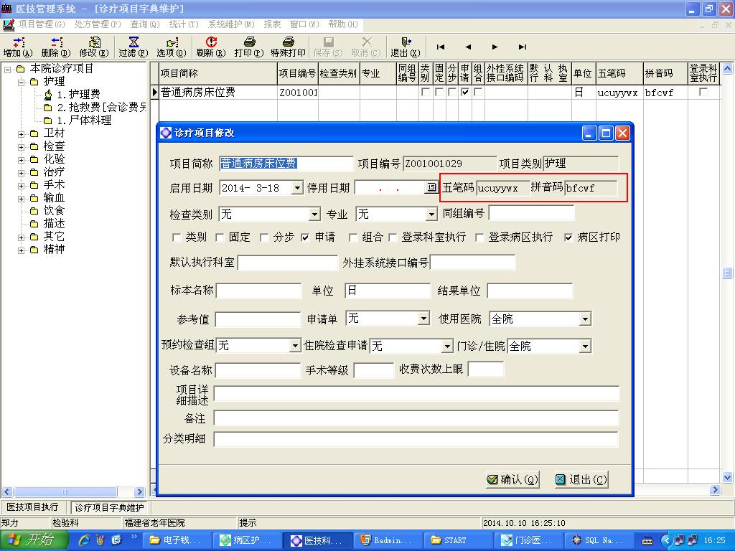Open the 查询 menu
The image size is (735, 551).
[145, 24]
